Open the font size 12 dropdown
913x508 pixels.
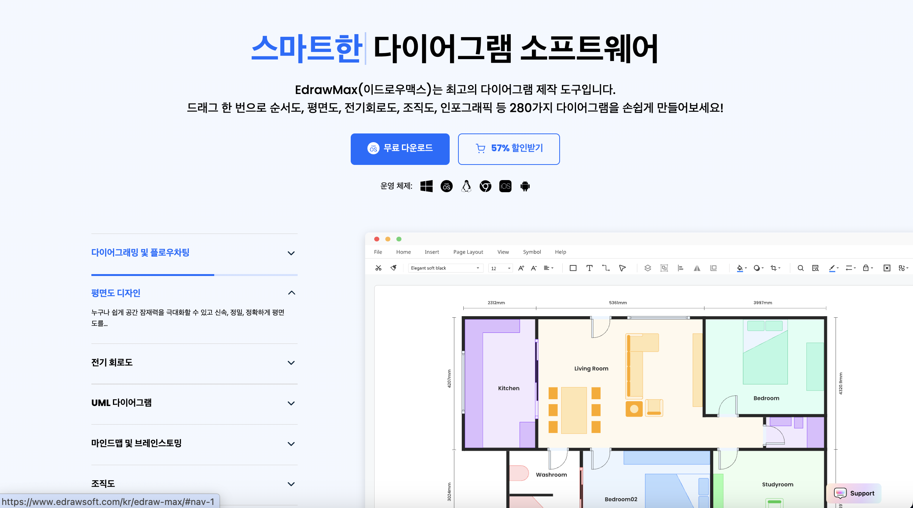tap(500, 268)
